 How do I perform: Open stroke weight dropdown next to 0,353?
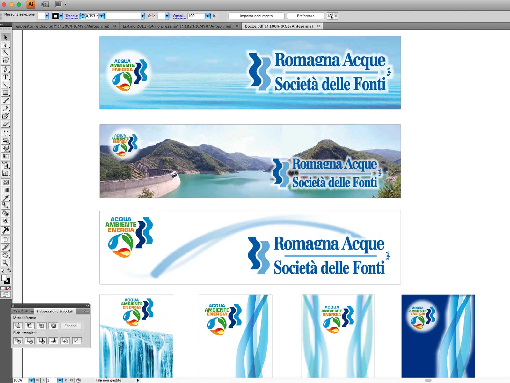pyautogui.click(x=102, y=16)
